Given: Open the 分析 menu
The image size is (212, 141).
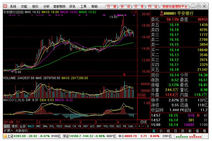Looking at the screenshot, I should tap(46, 7).
